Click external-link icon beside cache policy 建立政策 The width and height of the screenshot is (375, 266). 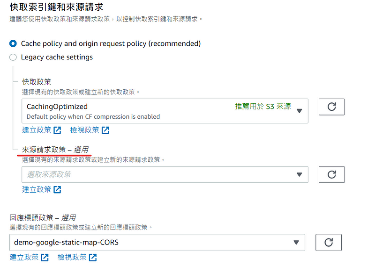pos(57,130)
